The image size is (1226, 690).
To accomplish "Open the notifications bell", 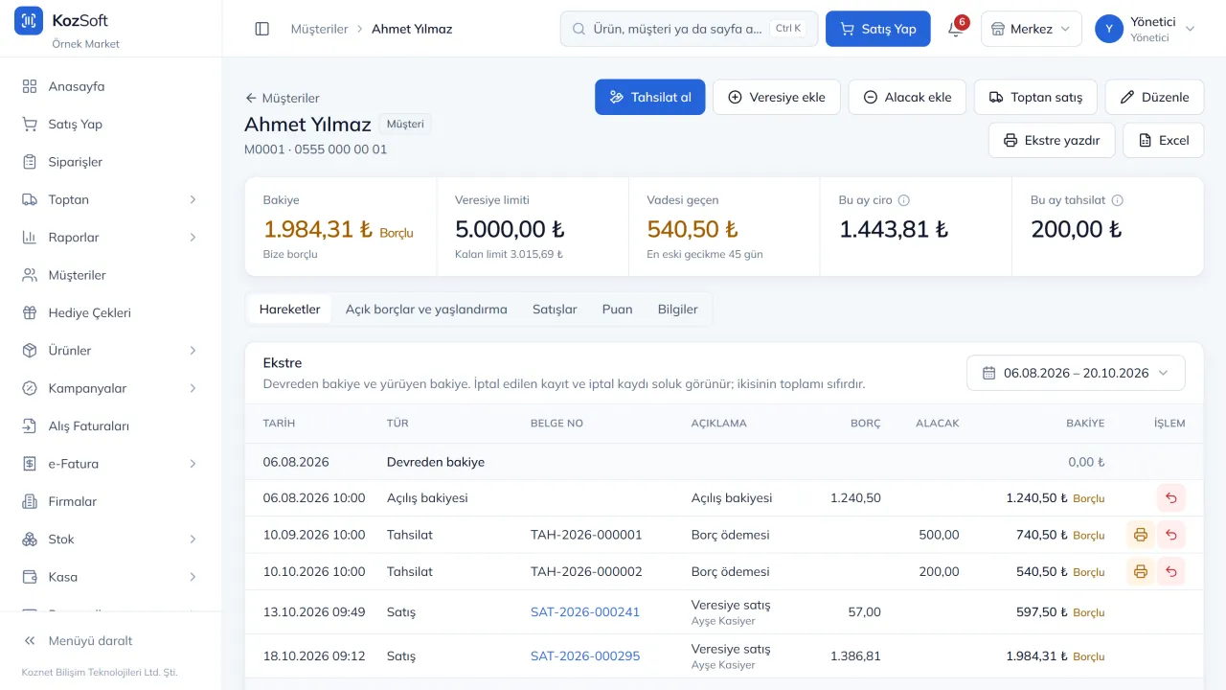I will coord(955,29).
